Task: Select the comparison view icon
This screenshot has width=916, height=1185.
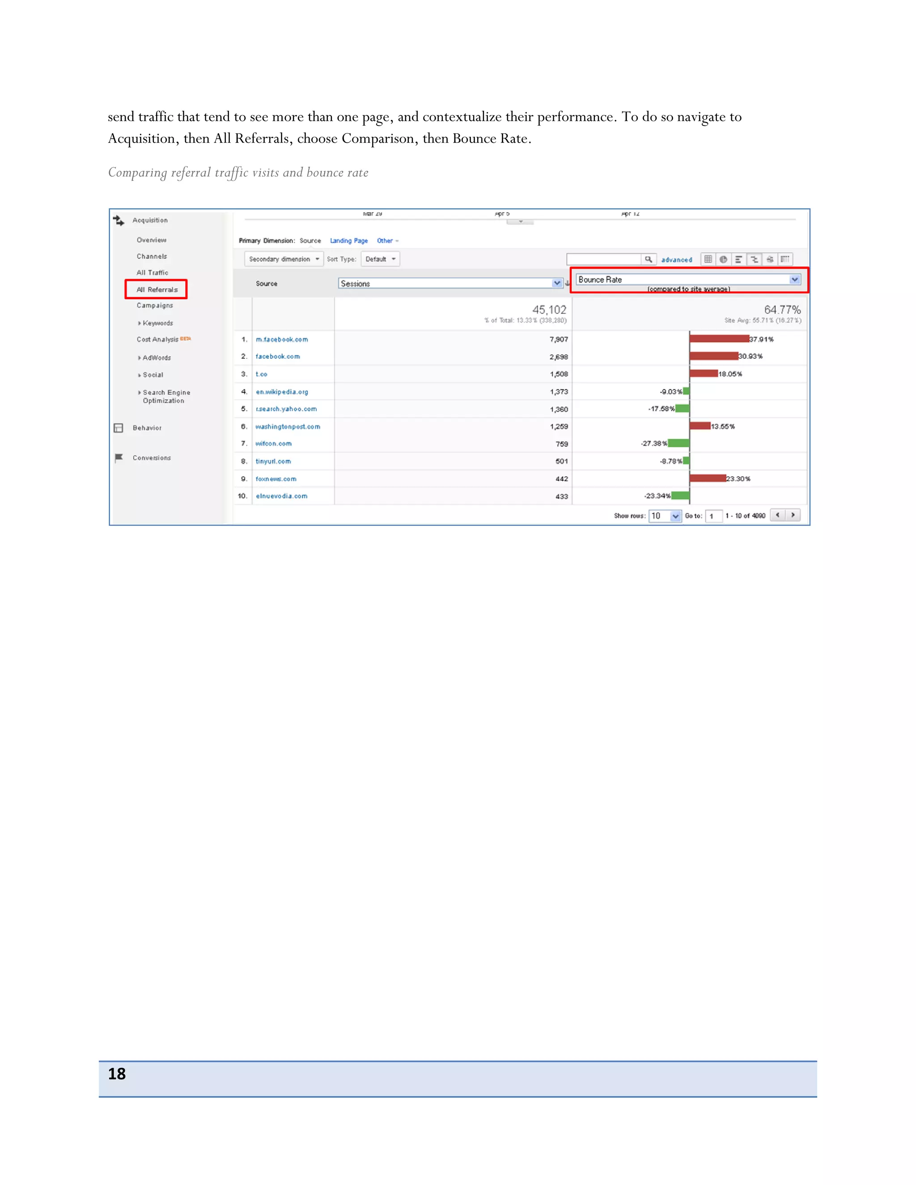Action: coord(754,259)
